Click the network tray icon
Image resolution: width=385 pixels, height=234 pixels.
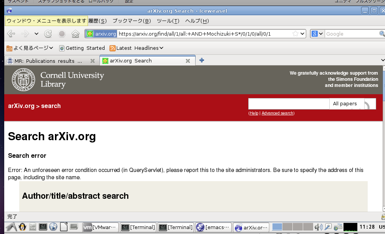(x=338, y=227)
